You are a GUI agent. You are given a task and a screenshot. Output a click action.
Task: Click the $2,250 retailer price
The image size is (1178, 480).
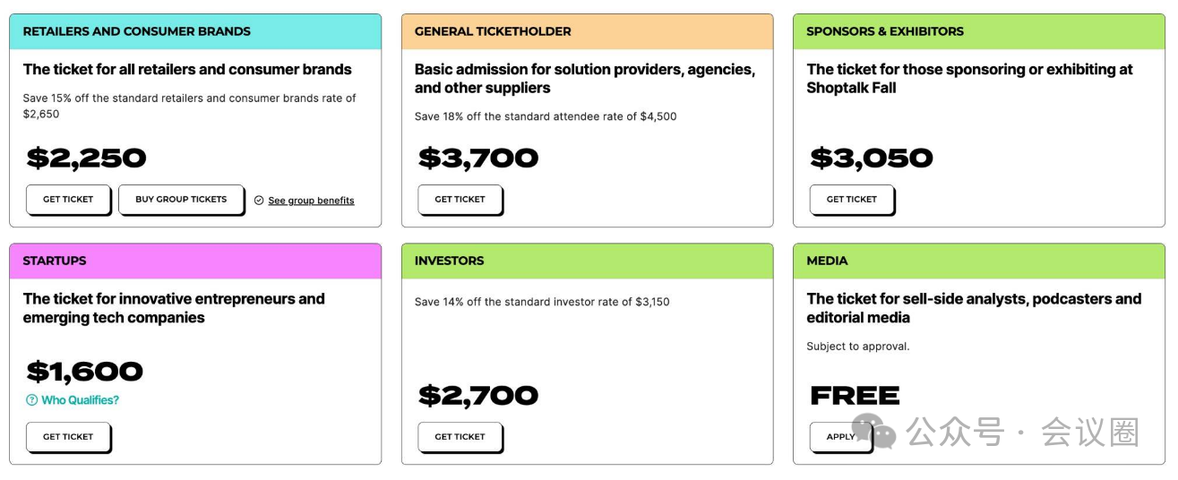click(x=86, y=159)
